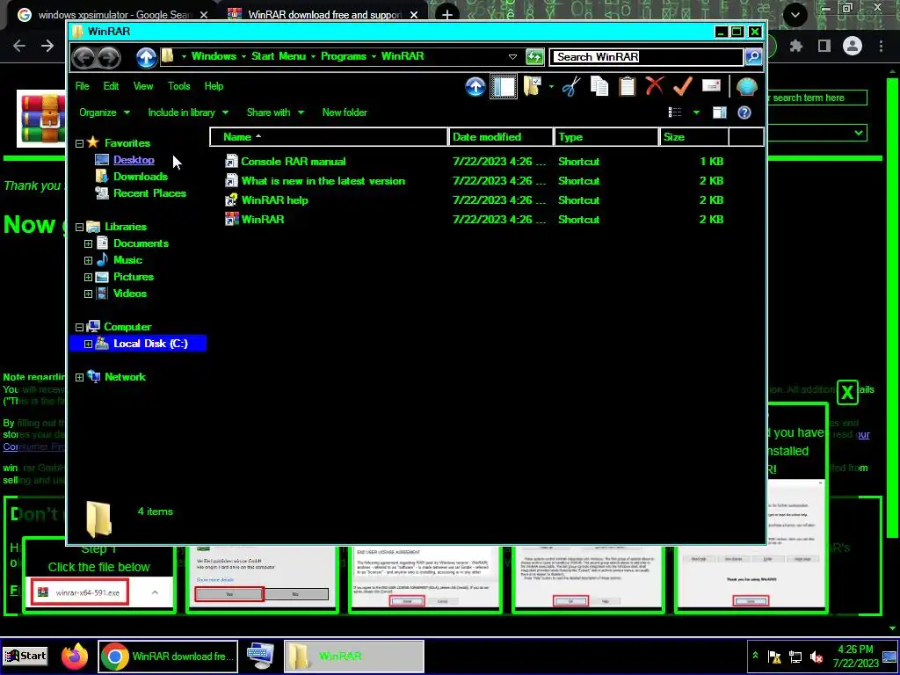Open the Include in library dropdown
This screenshot has height=675, width=900.
coord(188,112)
